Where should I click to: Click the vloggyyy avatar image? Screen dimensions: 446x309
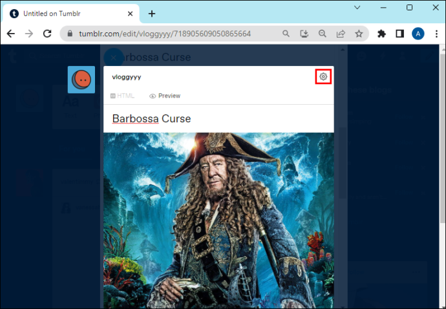81,80
